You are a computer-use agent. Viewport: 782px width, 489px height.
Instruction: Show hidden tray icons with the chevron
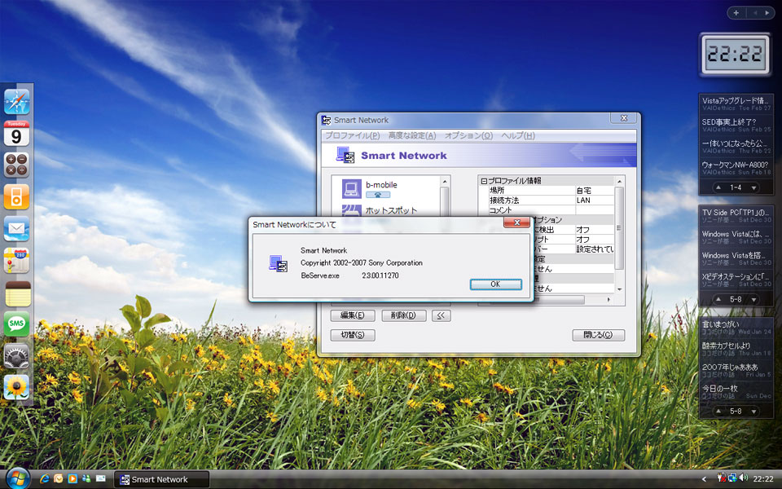point(704,479)
